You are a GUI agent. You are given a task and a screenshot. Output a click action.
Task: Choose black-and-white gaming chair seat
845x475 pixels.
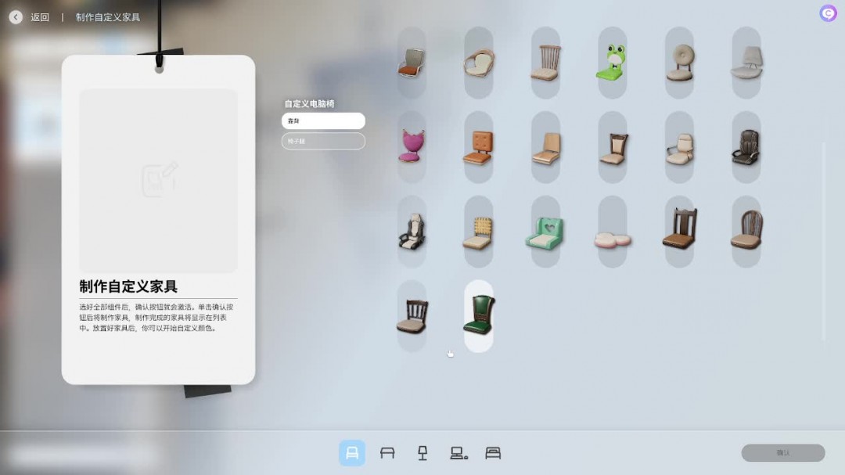412,232
